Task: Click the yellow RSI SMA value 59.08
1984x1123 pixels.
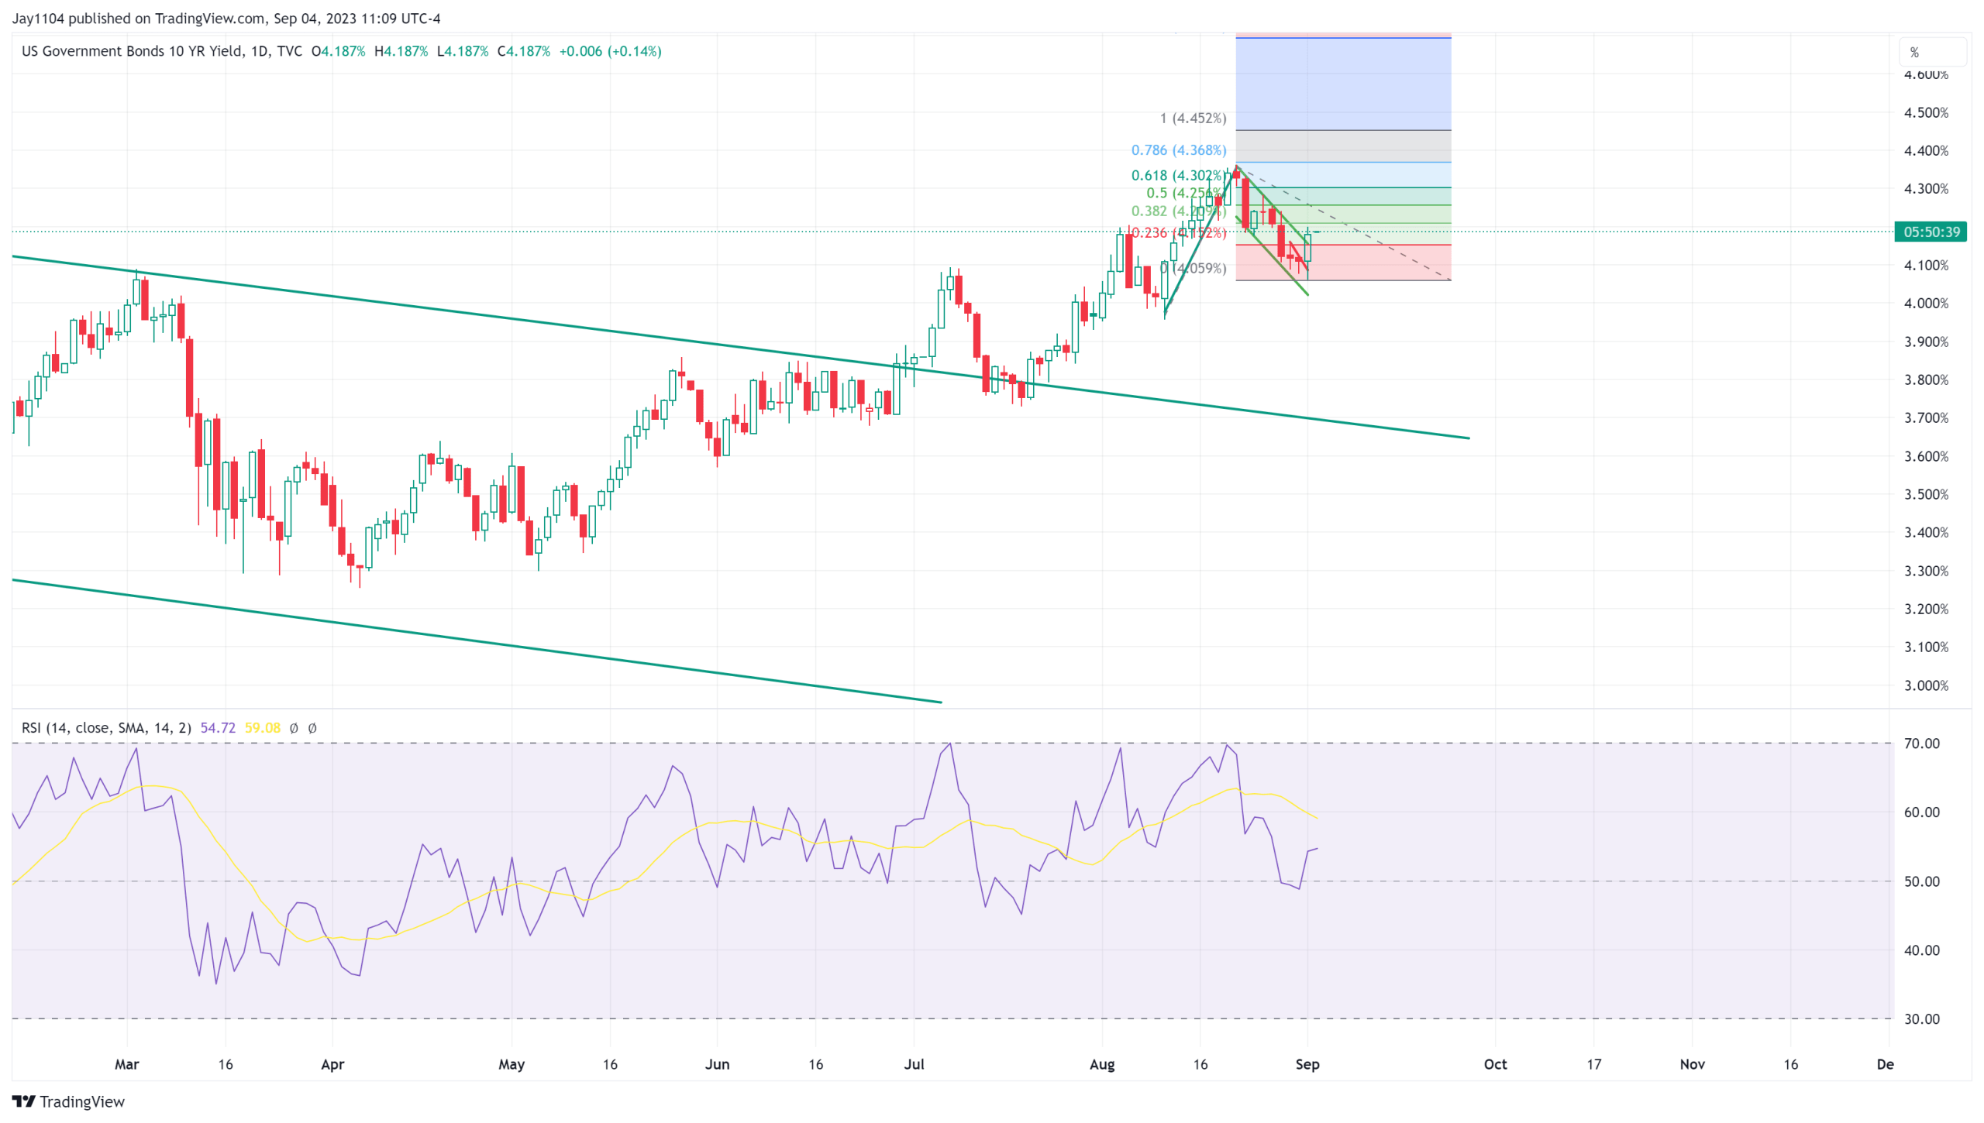Action: 262,727
